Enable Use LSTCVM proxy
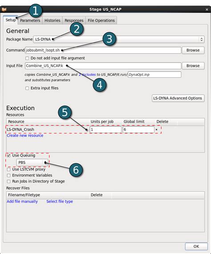211x254 pixels. pos(9,170)
